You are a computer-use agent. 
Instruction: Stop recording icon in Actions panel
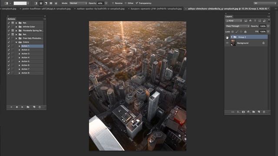pos(11,107)
